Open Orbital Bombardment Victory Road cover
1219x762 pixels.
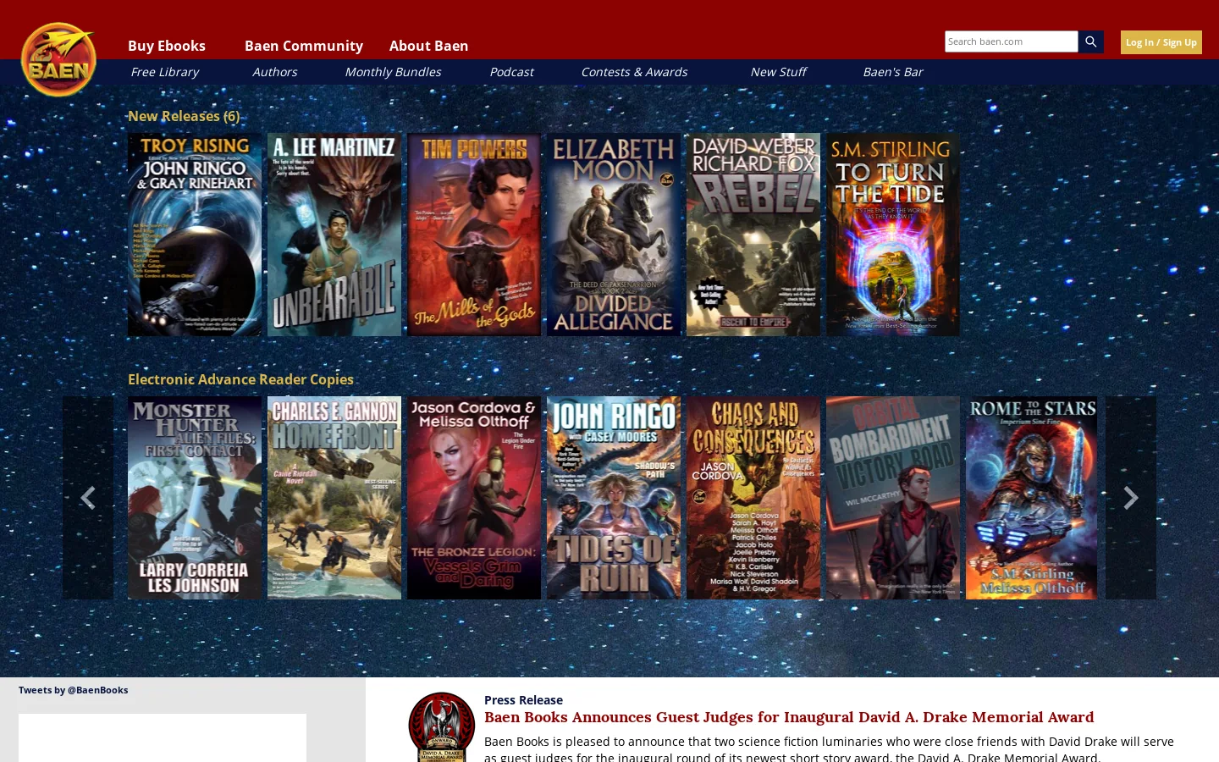[893, 498]
